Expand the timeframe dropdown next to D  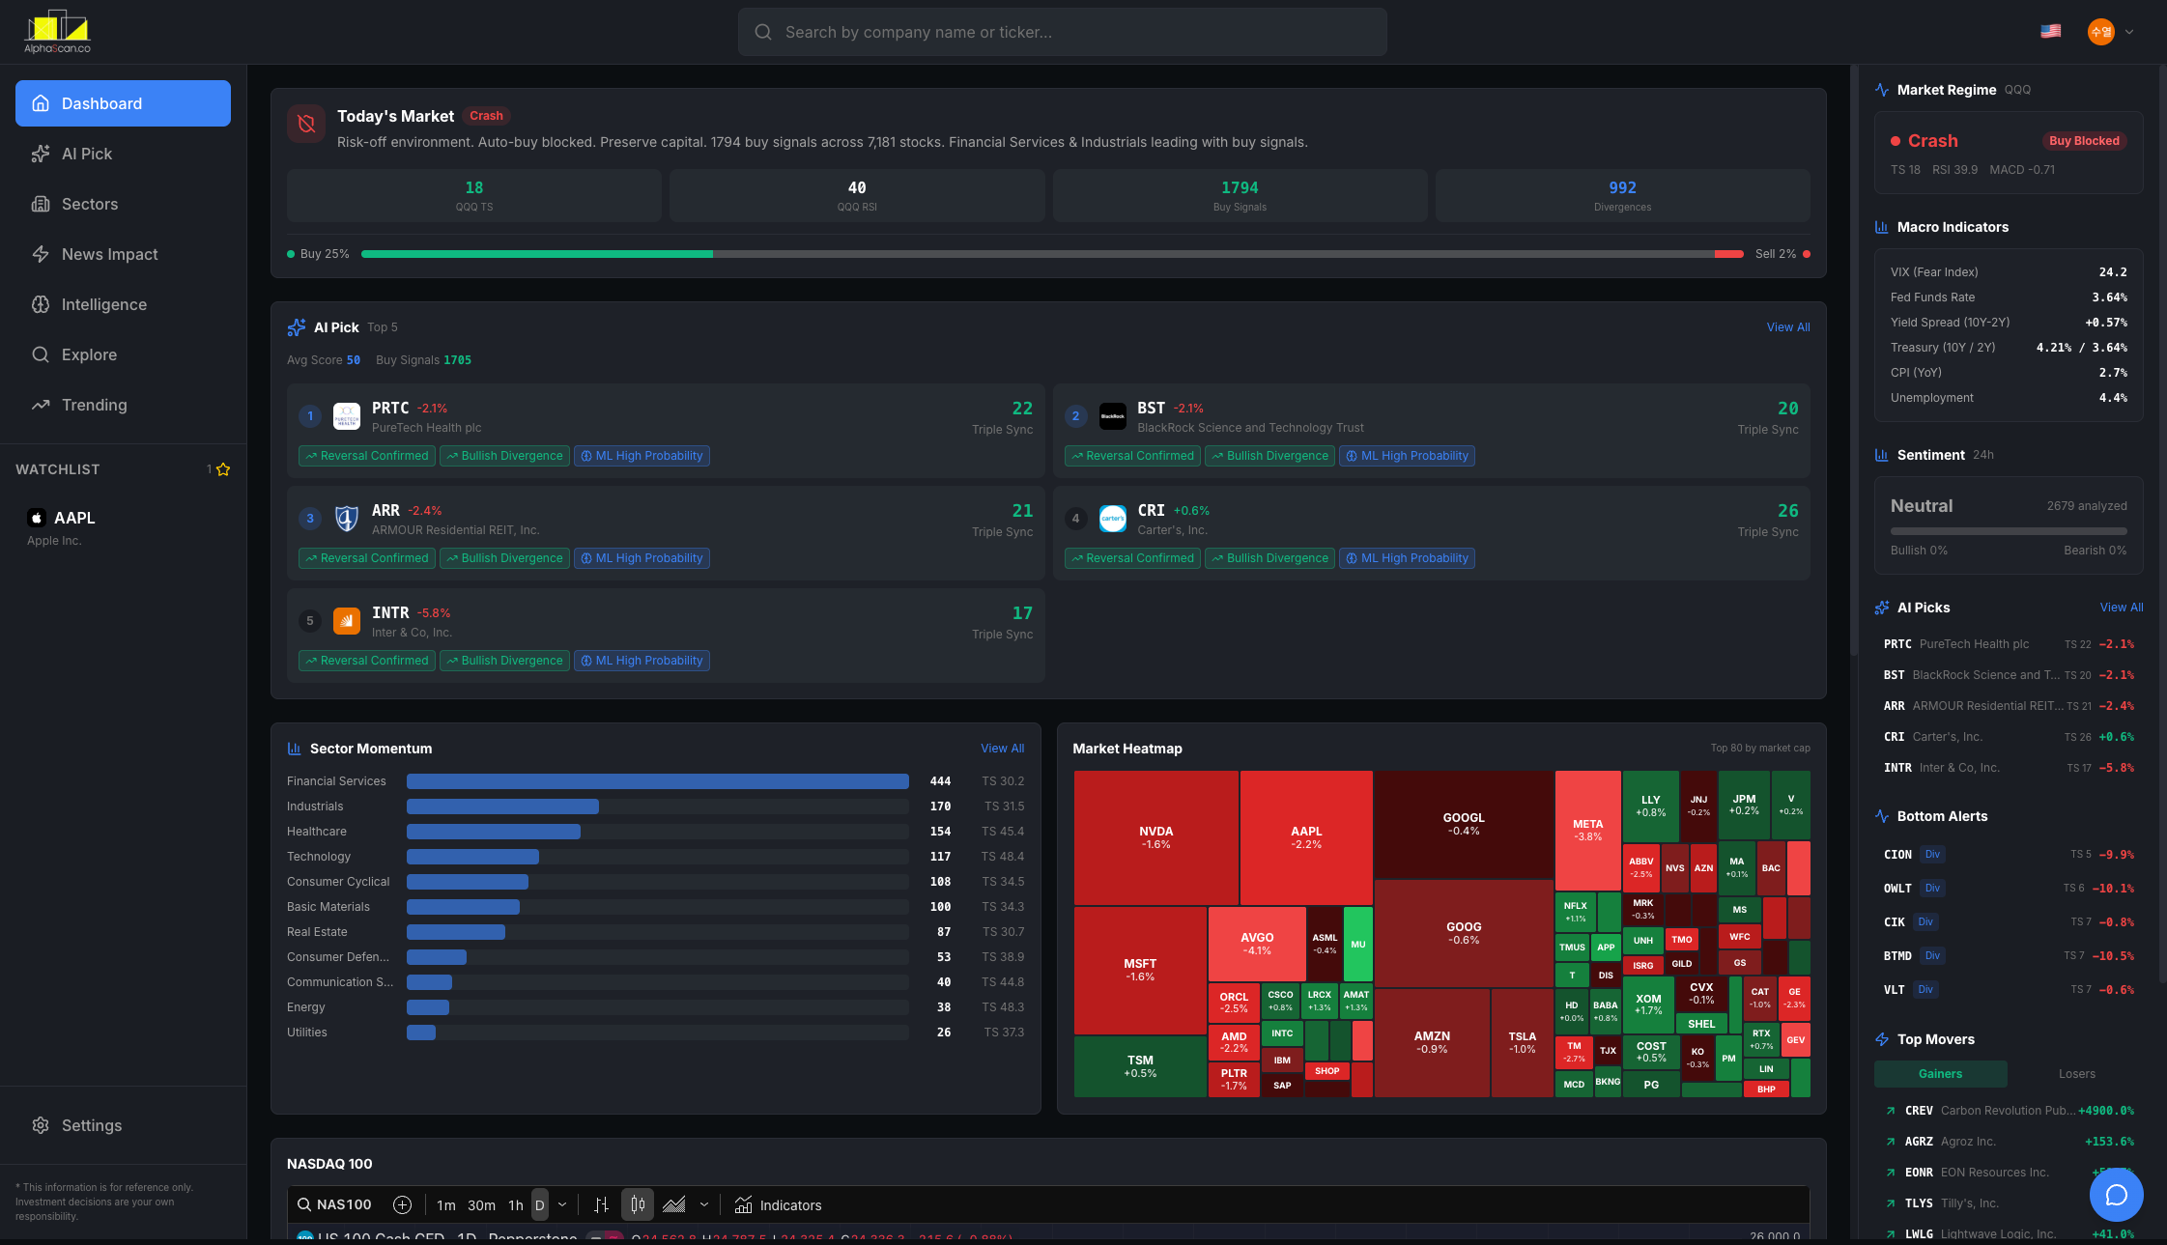point(563,1204)
